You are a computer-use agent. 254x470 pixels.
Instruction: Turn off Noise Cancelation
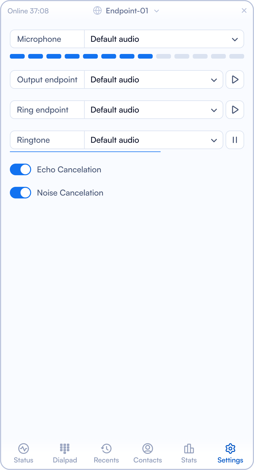20,193
